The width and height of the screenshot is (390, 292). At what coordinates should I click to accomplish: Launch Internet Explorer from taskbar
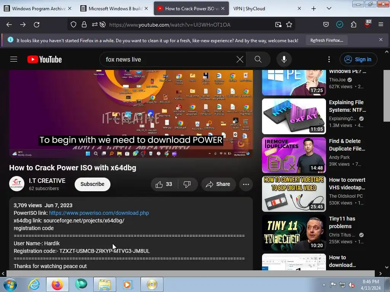pyautogui.click(x=34, y=284)
